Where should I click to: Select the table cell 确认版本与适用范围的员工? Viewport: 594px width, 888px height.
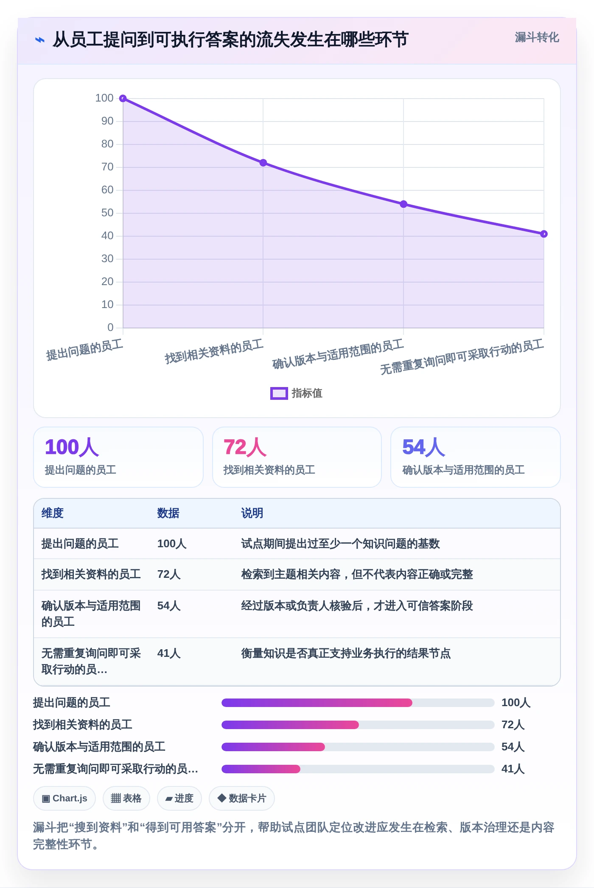[91, 614]
